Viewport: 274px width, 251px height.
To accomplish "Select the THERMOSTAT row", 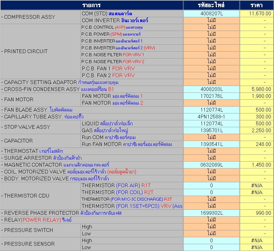I will 92,151.
